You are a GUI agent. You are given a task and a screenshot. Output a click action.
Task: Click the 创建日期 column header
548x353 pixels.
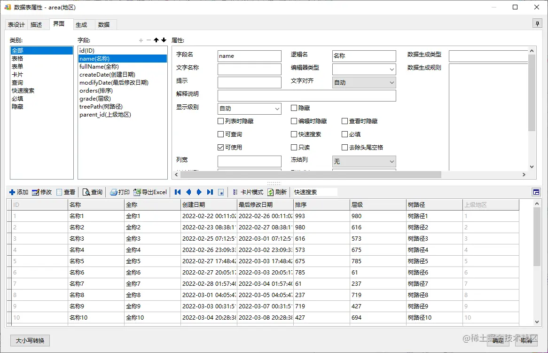tap(209, 205)
